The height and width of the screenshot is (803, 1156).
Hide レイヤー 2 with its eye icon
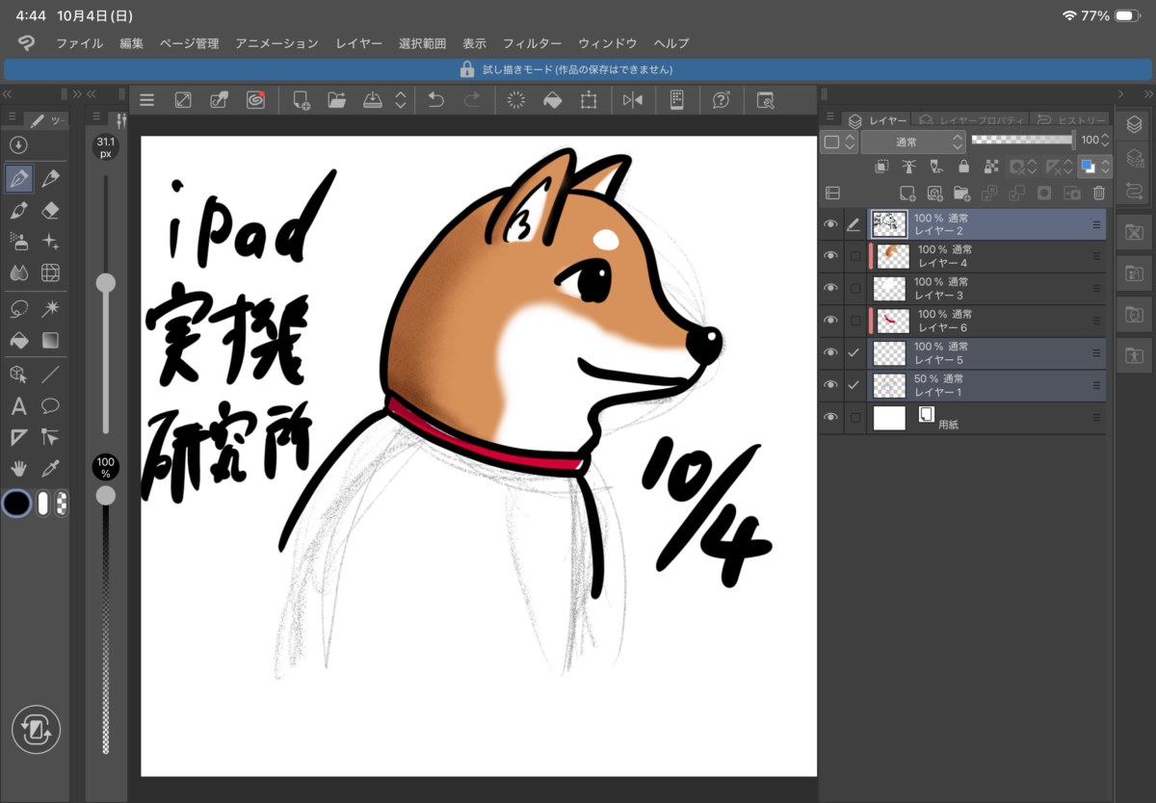(x=830, y=224)
